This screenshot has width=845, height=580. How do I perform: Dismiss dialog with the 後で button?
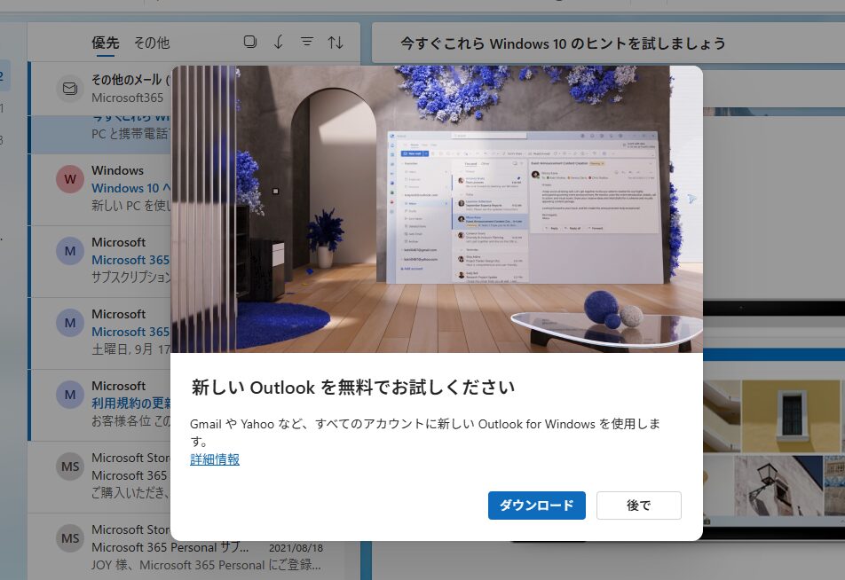[638, 506]
